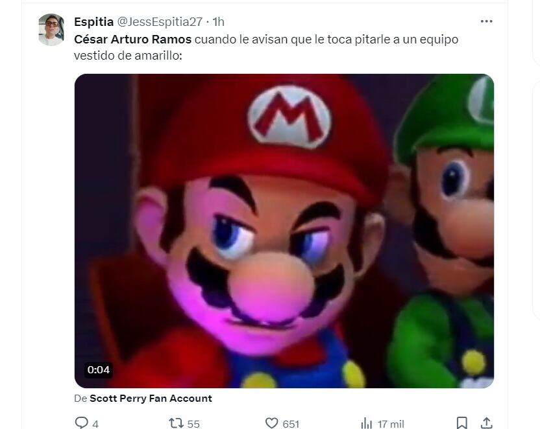Viewport: 540px width, 429px height.
Task: Bookmark this tweet
Action: pos(461,423)
